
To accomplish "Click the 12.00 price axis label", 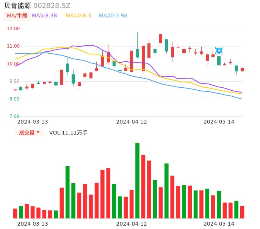I will tap(13, 29).
